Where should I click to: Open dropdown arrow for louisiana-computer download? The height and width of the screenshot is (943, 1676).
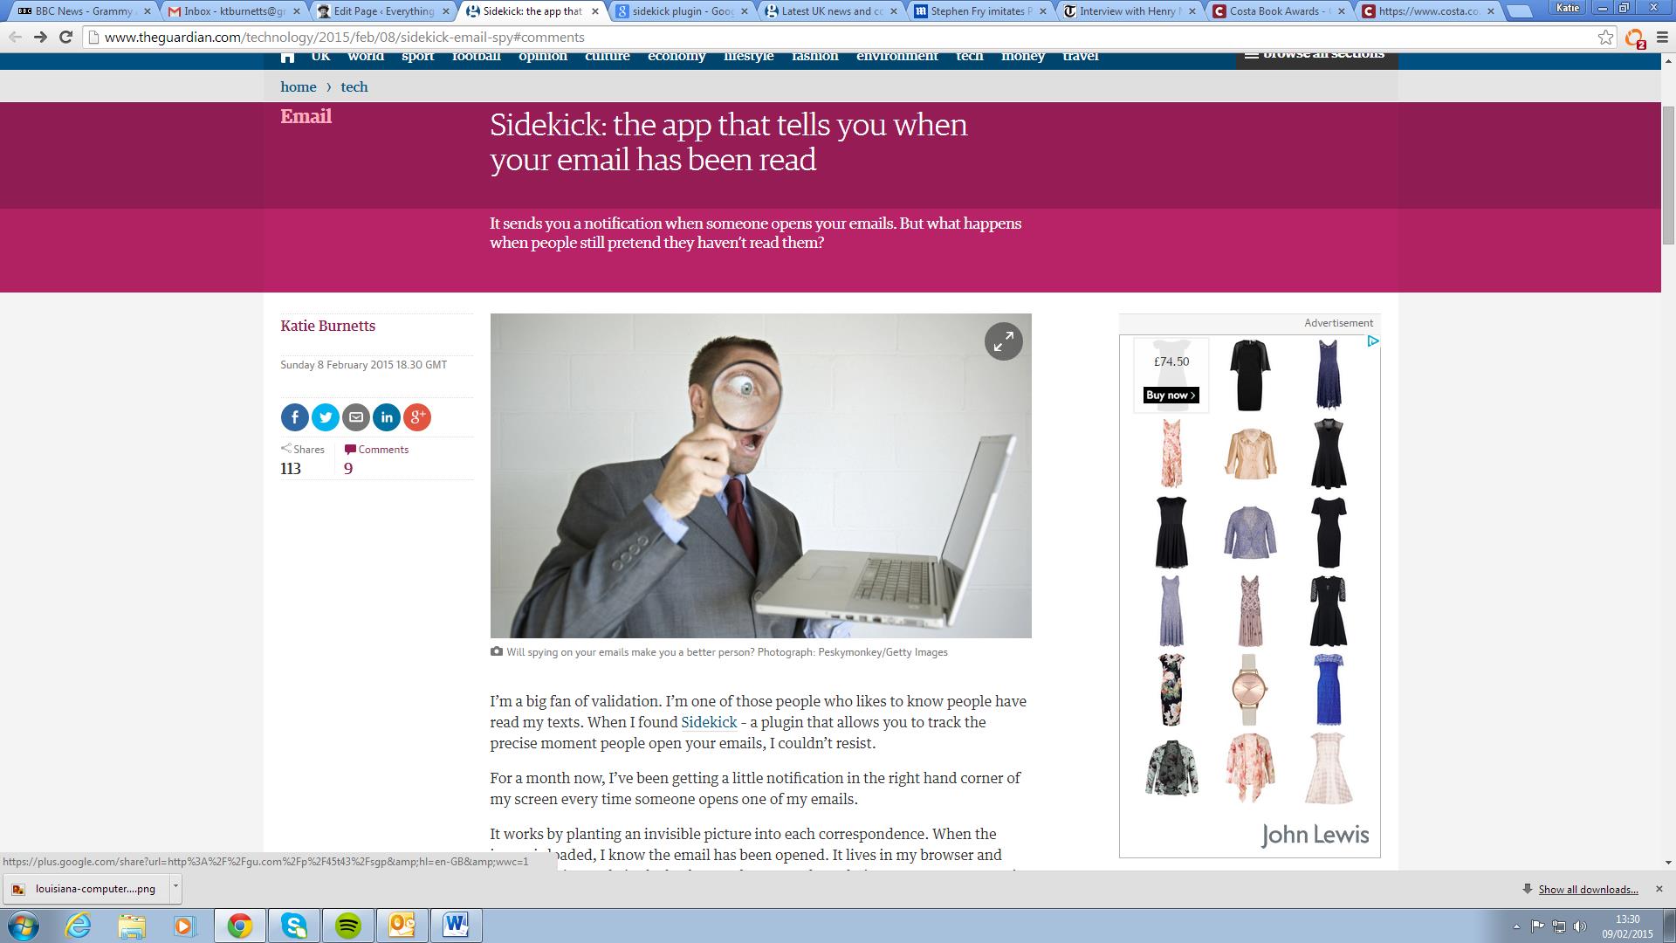tap(175, 888)
